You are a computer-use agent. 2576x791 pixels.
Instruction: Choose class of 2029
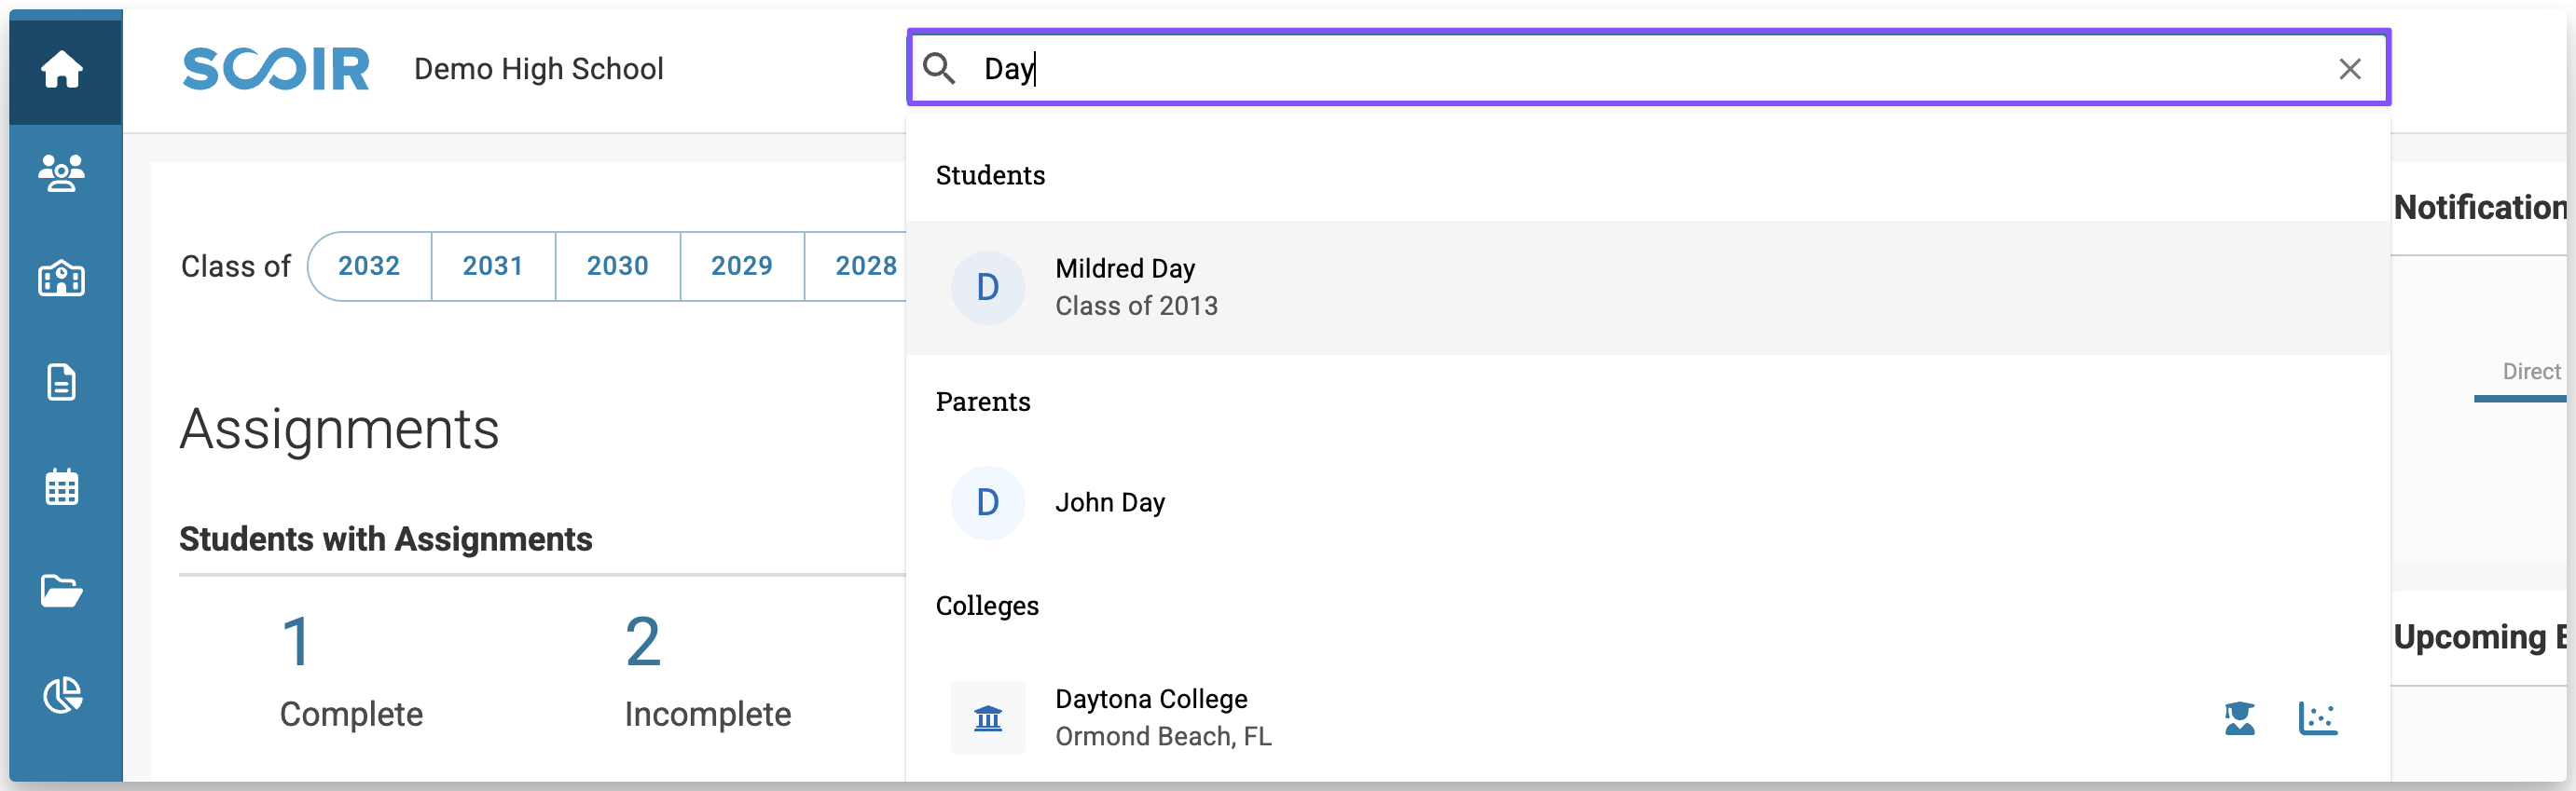pyautogui.click(x=742, y=266)
